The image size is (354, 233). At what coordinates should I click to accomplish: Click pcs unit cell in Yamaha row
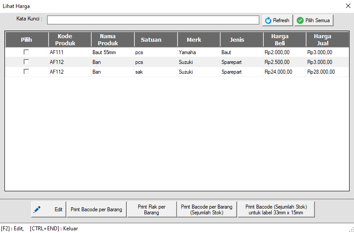[156, 52]
